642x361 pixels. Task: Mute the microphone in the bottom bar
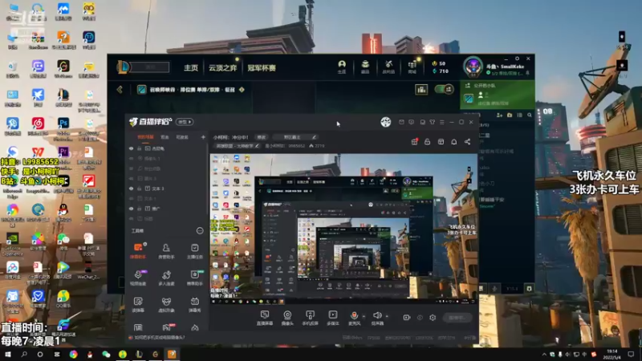click(354, 315)
